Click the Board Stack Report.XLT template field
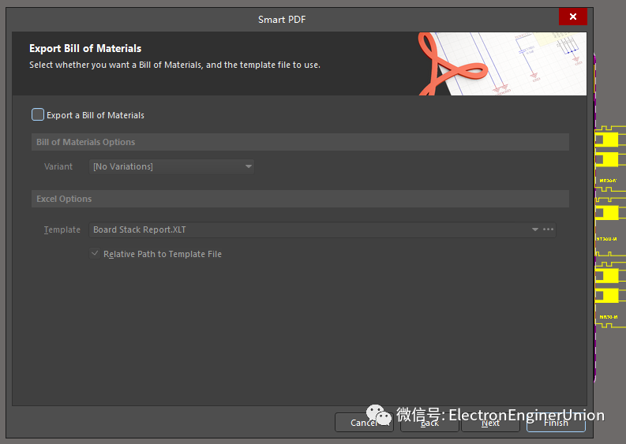This screenshot has width=626, height=444. [308, 229]
